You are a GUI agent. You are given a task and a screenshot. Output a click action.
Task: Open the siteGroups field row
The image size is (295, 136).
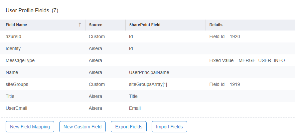coord(17,84)
